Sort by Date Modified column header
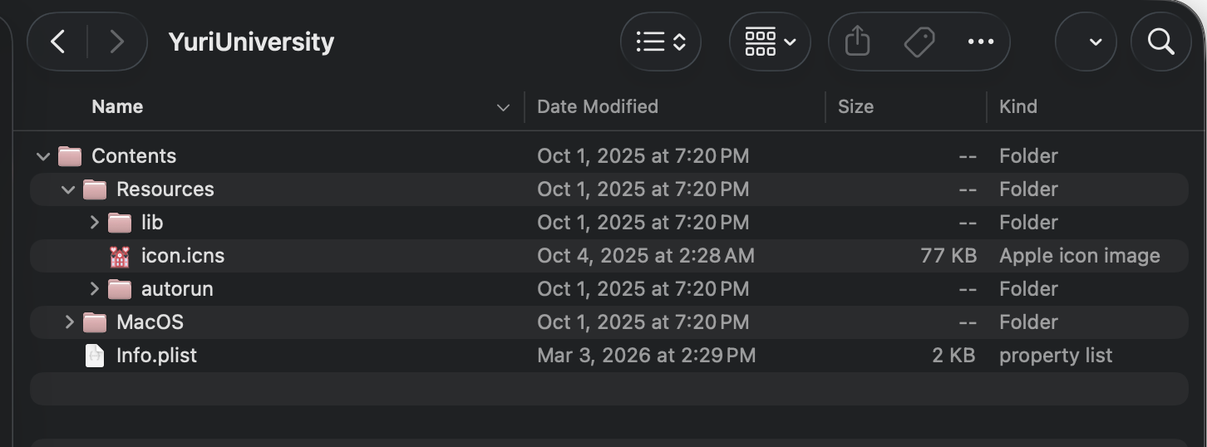The image size is (1207, 447). pyautogui.click(x=598, y=106)
